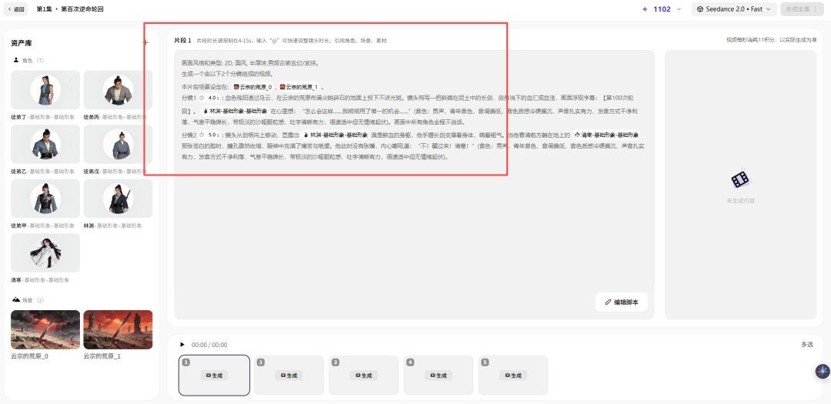
Task: Click the plus icon next to 资产库
Action: pyautogui.click(x=145, y=42)
